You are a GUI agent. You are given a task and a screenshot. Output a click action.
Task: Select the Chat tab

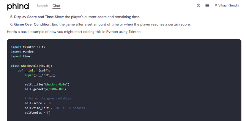[56, 6]
